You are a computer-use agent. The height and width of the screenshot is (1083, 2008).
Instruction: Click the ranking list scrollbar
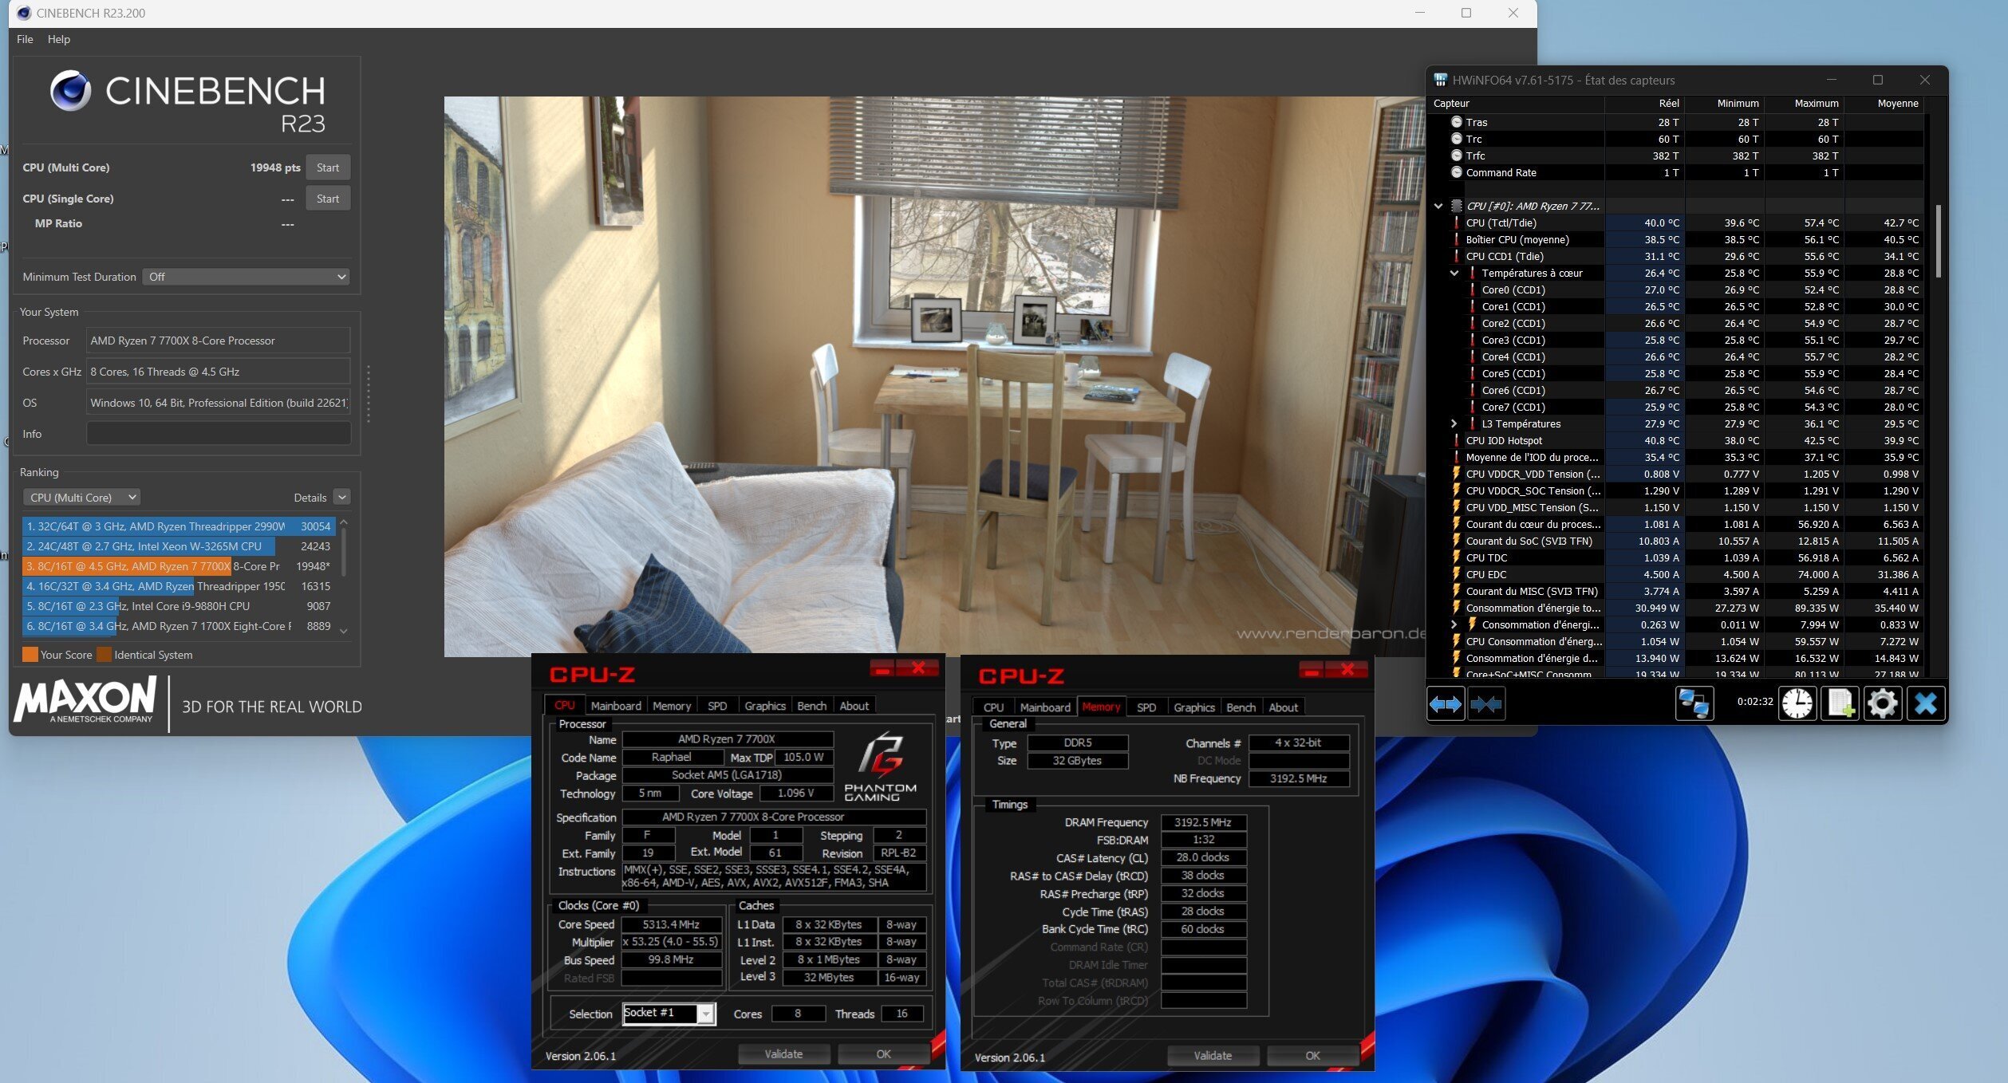pyautogui.click(x=344, y=550)
